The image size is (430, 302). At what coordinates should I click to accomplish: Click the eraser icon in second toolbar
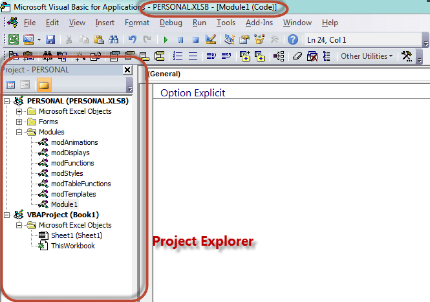(297, 56)
